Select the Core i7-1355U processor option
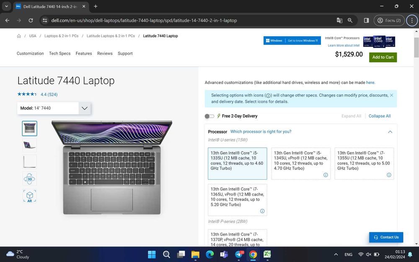419x262 pixels. point(364,163)
